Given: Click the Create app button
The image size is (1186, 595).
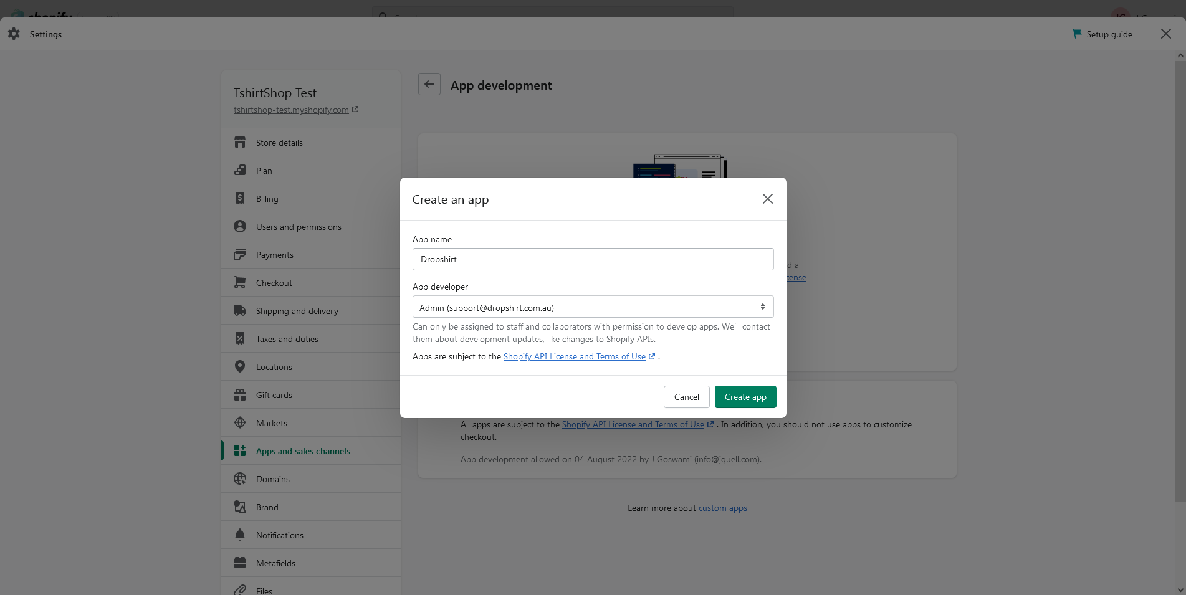Looking at the screenshot, I should 745,397.
